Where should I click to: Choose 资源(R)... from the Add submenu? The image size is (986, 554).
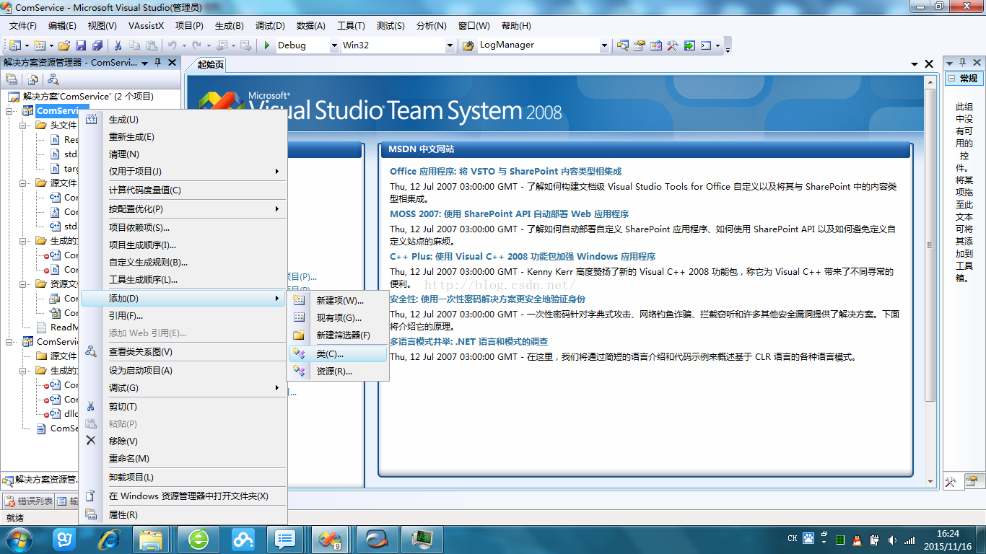pos(338,371)
